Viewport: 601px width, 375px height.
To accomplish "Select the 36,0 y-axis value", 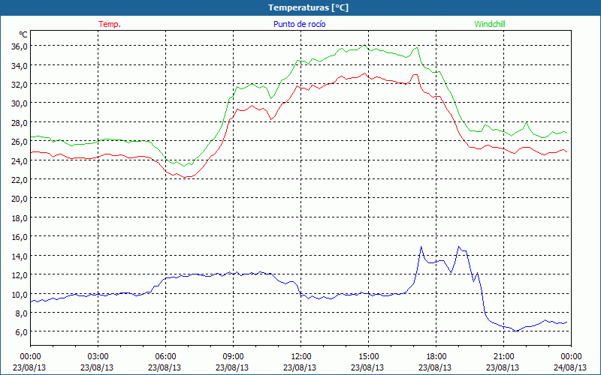I will (x=20, y=46).
